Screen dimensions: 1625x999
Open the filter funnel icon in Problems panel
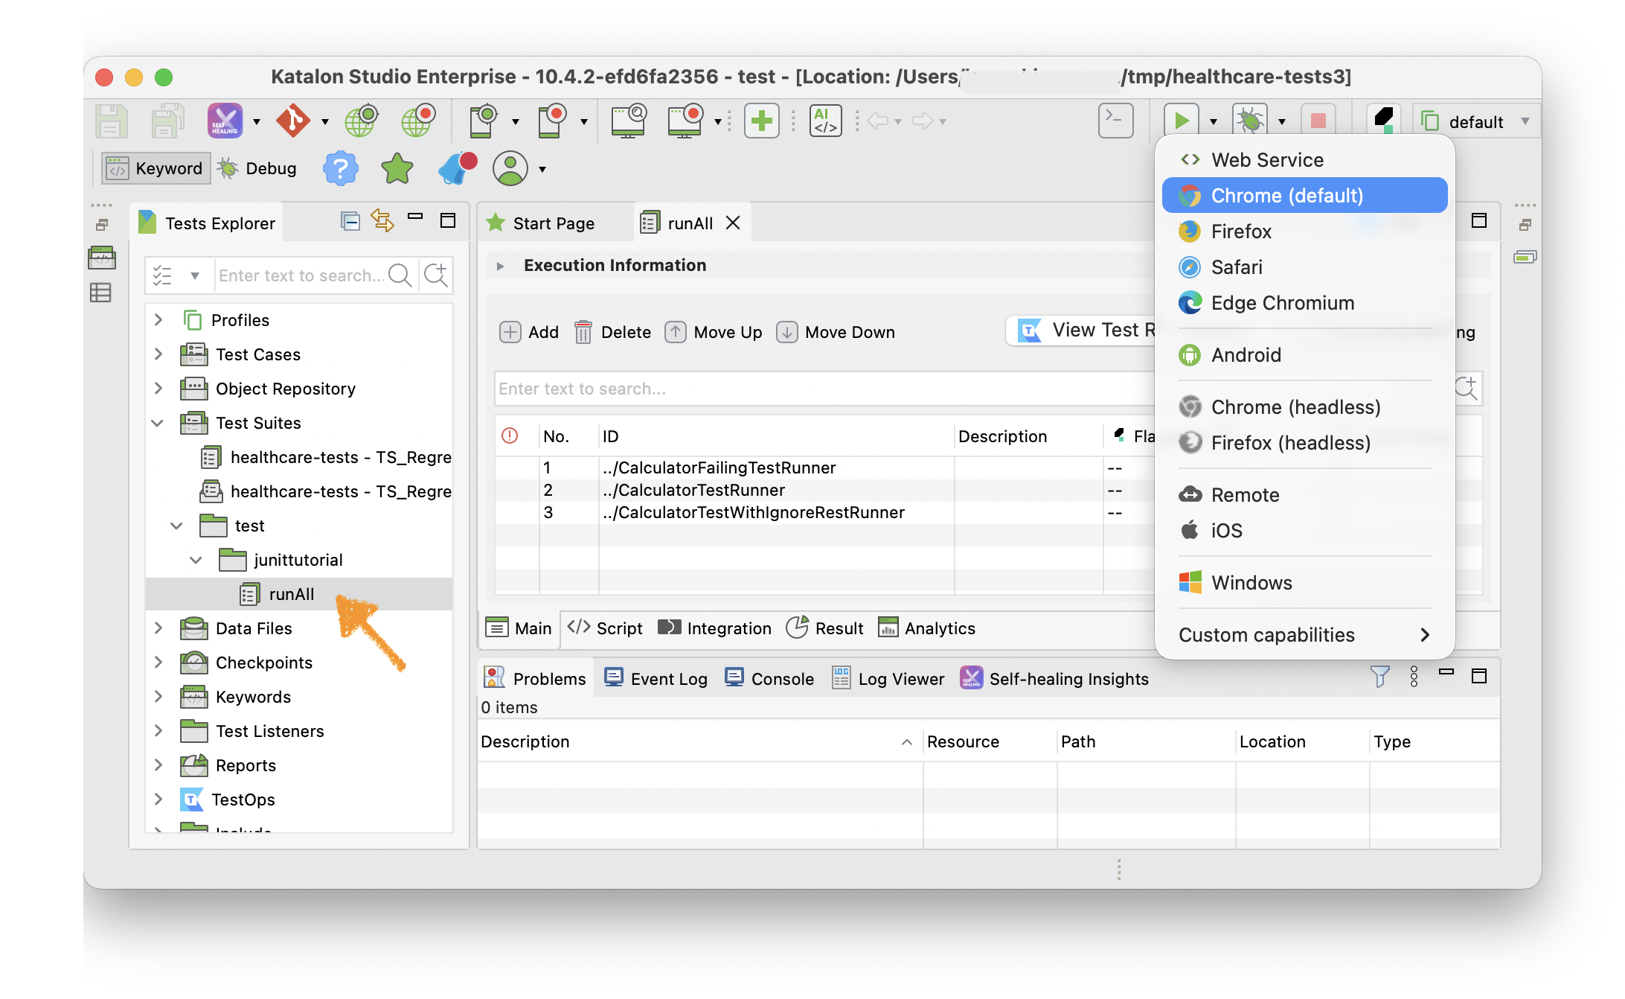coord(1379,677)
